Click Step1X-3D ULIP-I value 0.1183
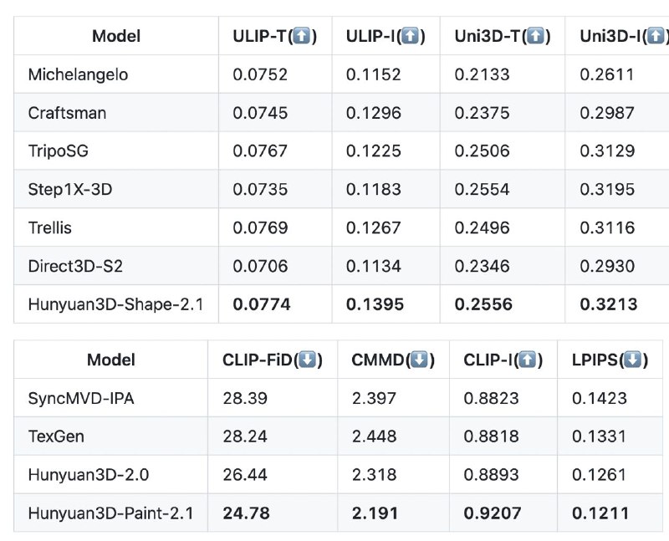This screenshot has width=669, height=541. click(x=374, y=190)
